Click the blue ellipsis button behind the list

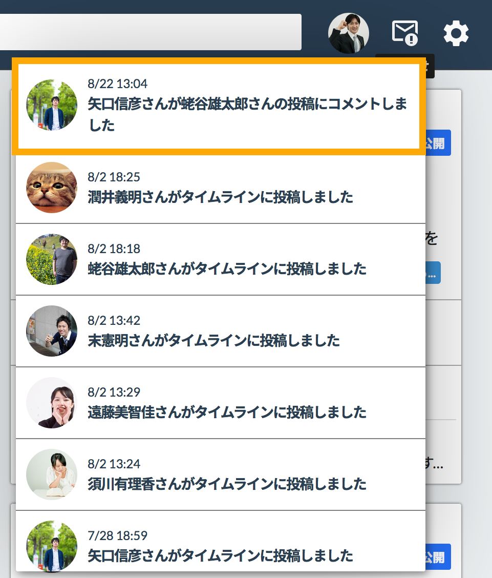(x=433, y=273)
